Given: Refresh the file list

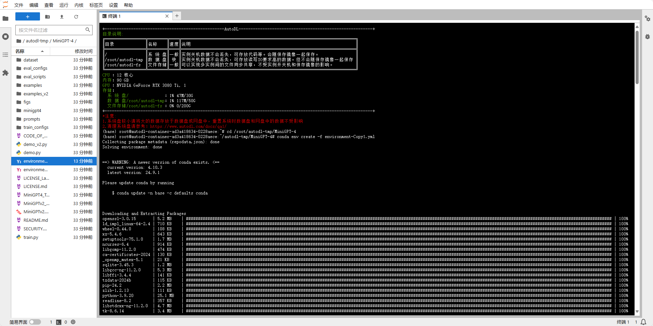Looking at the screenshot, I should click(76, 16).
